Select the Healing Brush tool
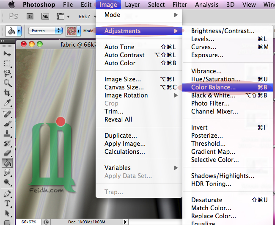275x225 pixels. [7, 114]
